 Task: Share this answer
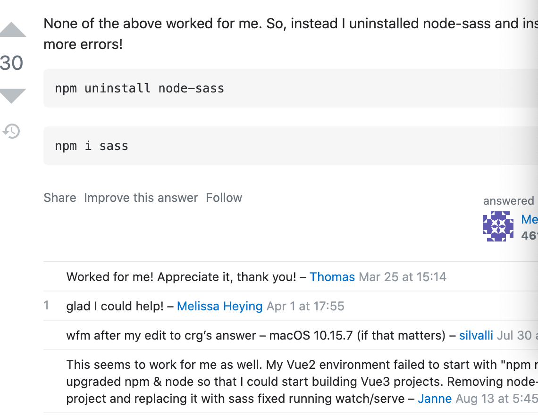pos(60,198)
